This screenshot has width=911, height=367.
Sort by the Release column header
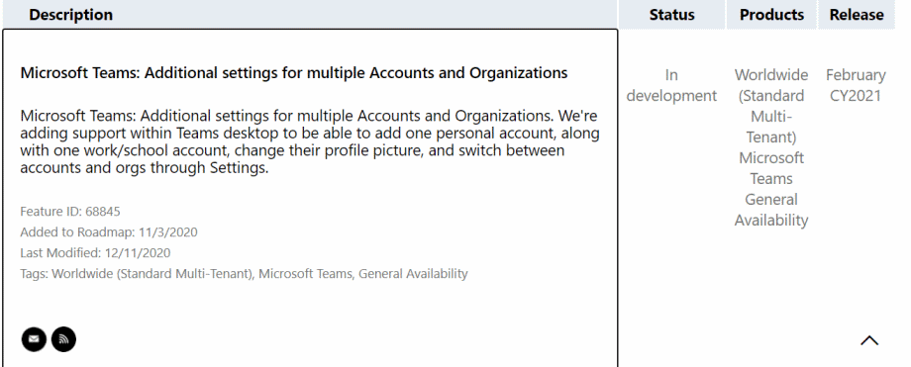tap(857, 15)
